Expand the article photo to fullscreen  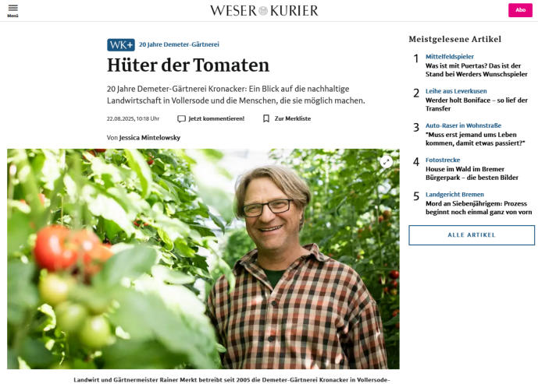[387, 162]
